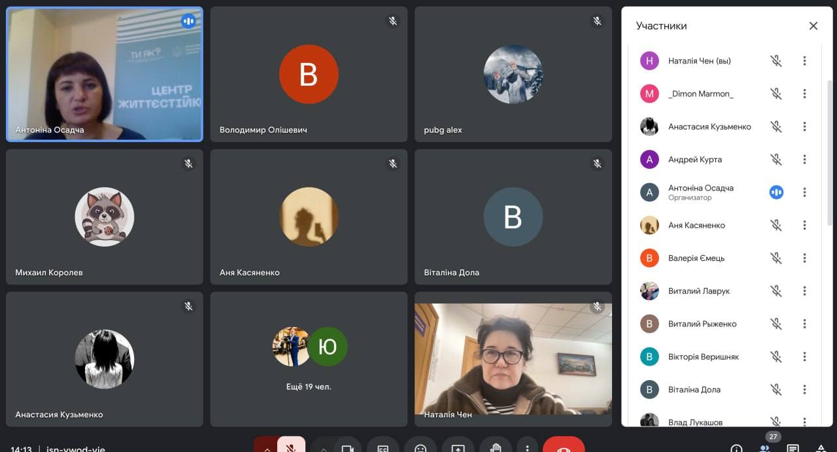Screen dimensions: 837x452
Task: Click the present screen icon
Action: point(458,447)
